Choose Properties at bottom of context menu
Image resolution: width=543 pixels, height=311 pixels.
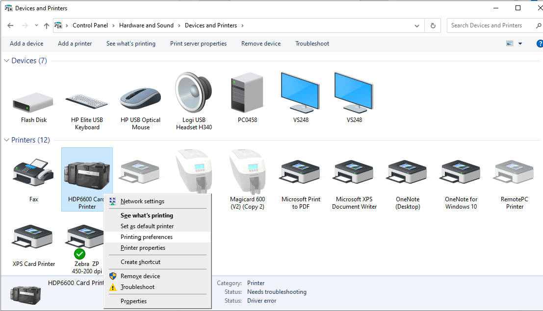coord(157,301)
